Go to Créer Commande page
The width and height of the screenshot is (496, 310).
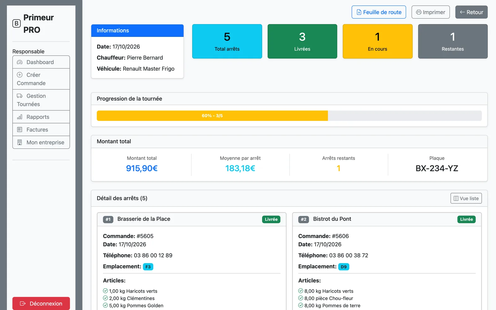[x=41, y=79]
